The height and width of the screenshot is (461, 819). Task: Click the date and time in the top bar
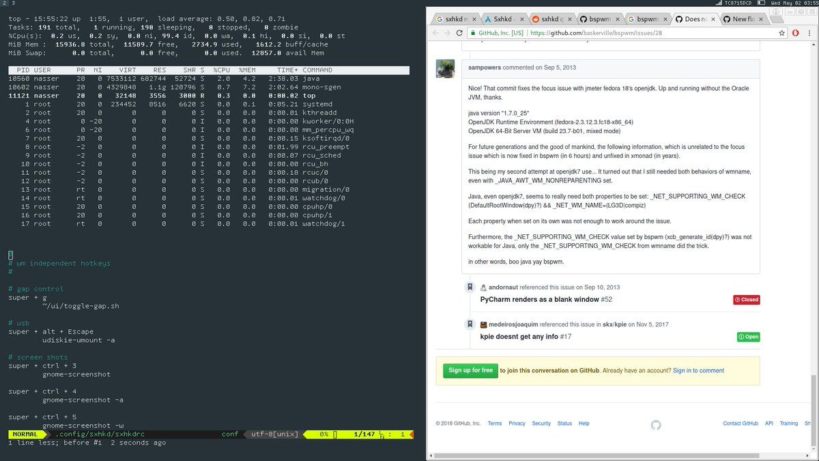click(794, 3)
